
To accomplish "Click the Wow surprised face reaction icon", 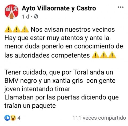I will (x=13, y=118).
